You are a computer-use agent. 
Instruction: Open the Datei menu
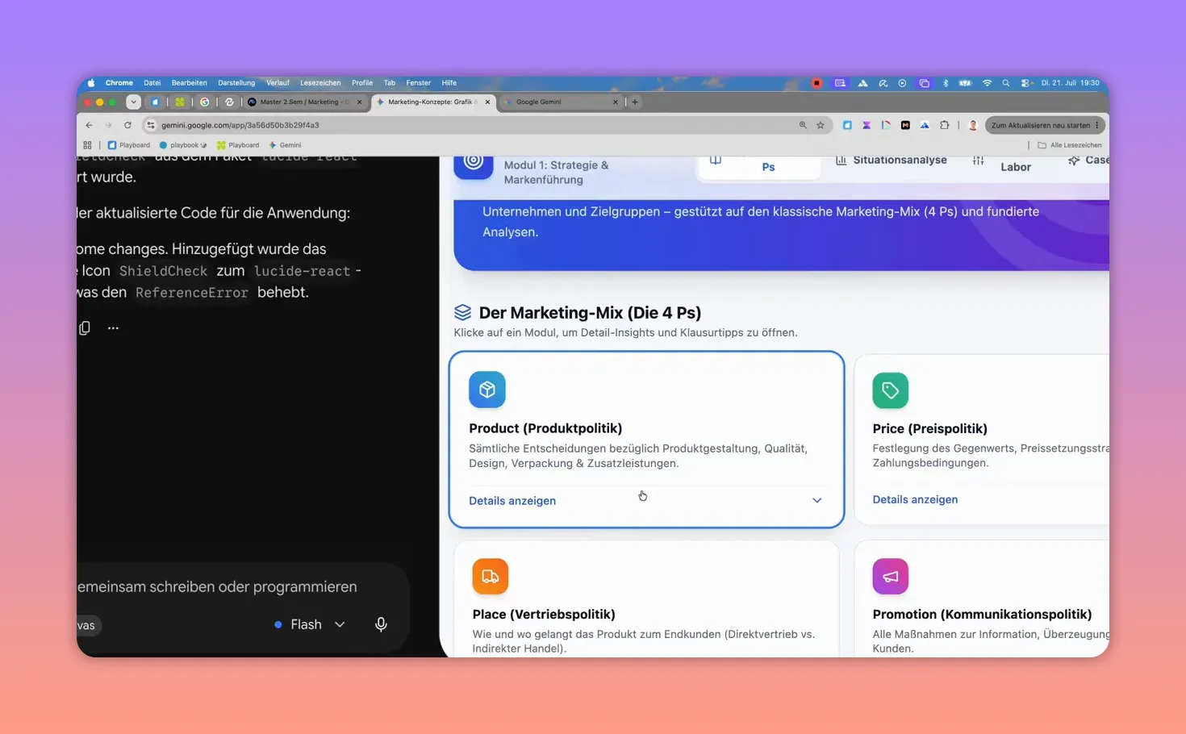pyautogui.click(x=152, y=83)
